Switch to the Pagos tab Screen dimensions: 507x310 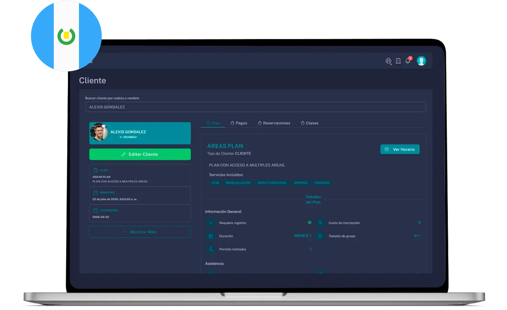tap(239, 123)
